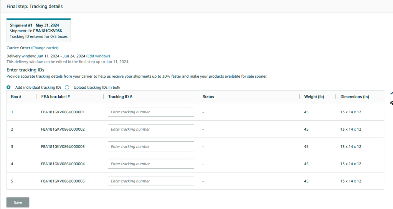Click the Dimensions (in) column header

click(x=355, y=97)
